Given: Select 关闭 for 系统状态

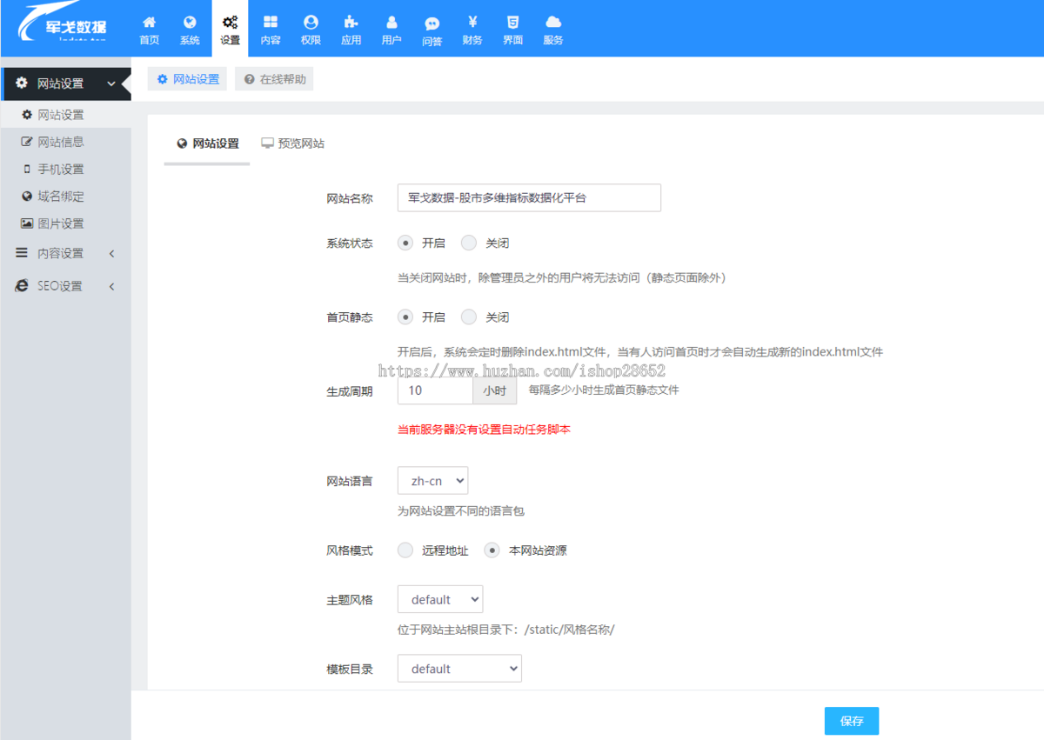Looking at the screenshot, I should [x=469, y=243].
